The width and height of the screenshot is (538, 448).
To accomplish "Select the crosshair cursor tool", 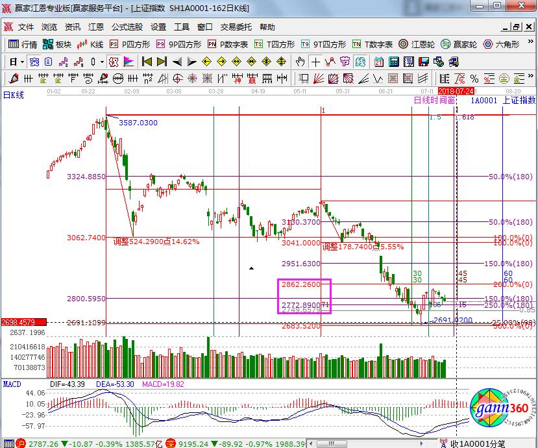I will (x=315, y=62).
